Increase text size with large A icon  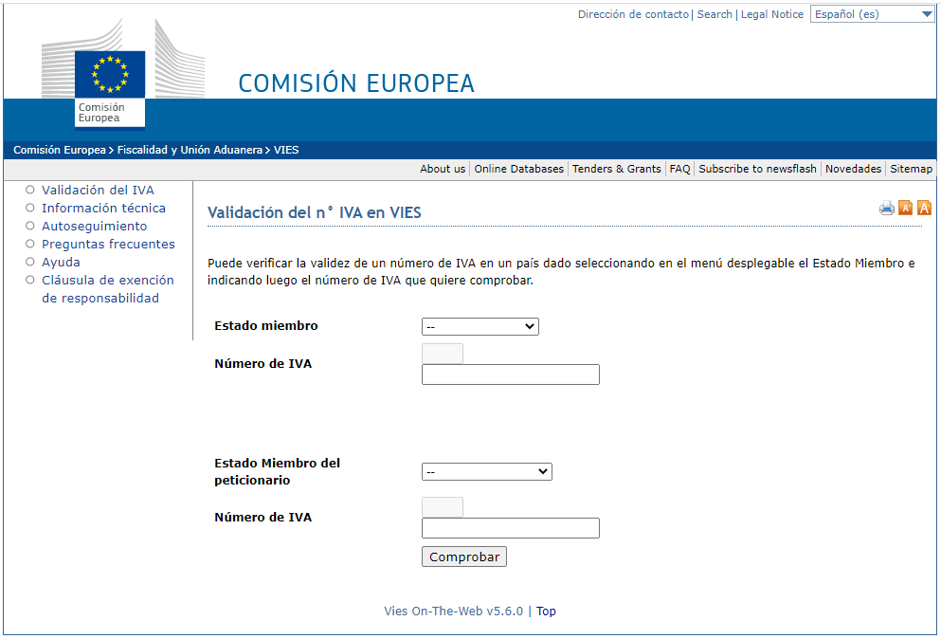pos(924,208)
